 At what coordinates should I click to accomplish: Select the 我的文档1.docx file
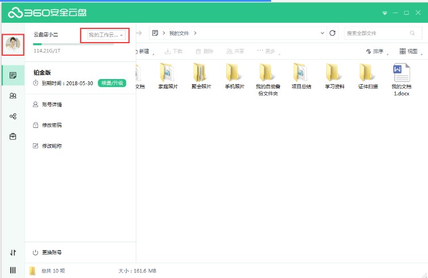click(x=401, y=79)
